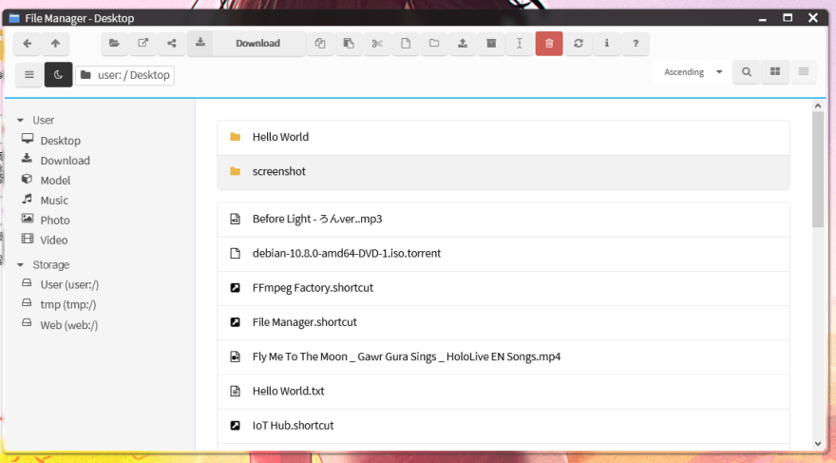Switch to grid view
Viewport: 836px width, 463px height.
pyautogui.click(x=775, y=72)
